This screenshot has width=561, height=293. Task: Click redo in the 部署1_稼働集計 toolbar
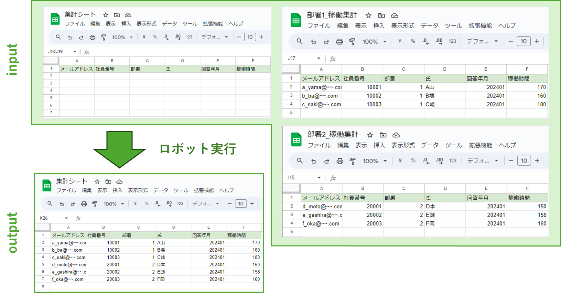326,42
